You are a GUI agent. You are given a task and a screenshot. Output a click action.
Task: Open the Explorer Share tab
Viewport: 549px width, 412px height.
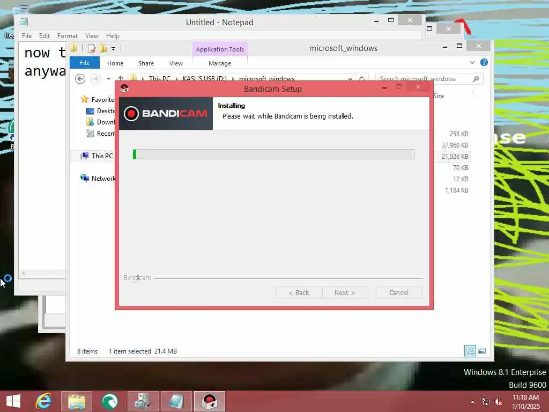pyautogui.click(x=146, y=63)
